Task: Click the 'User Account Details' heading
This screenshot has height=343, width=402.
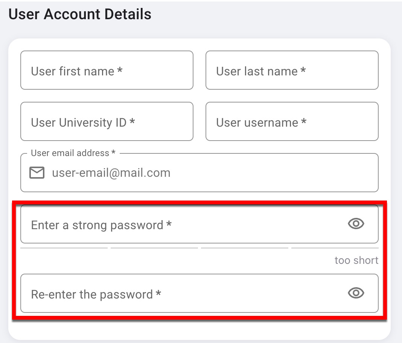Action: click(x=80, y=15)
